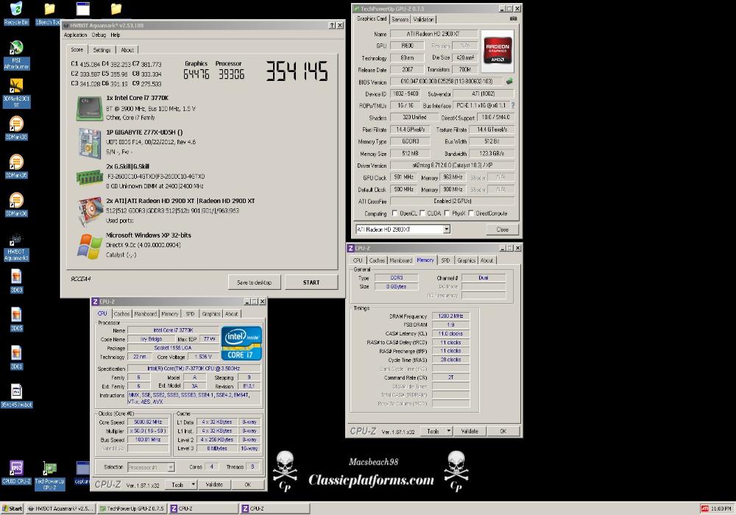
Task: Switch to the HWBOT Aquamark taskbar button
Action: 60,508
